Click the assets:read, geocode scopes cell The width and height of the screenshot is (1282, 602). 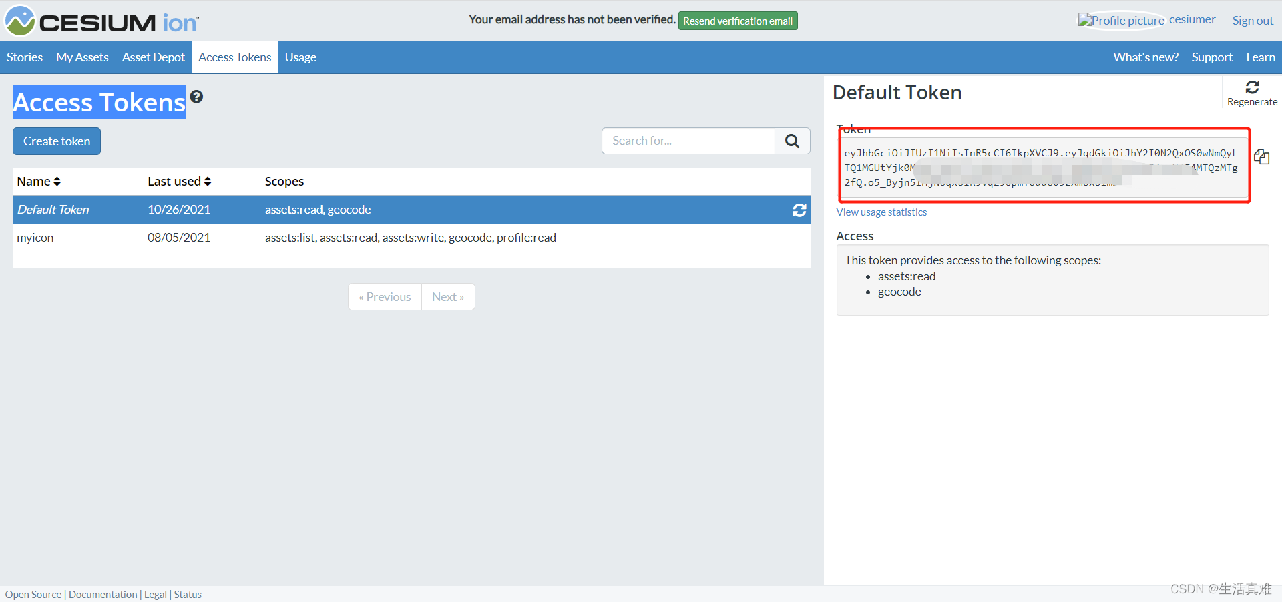[x=318, y=210]
